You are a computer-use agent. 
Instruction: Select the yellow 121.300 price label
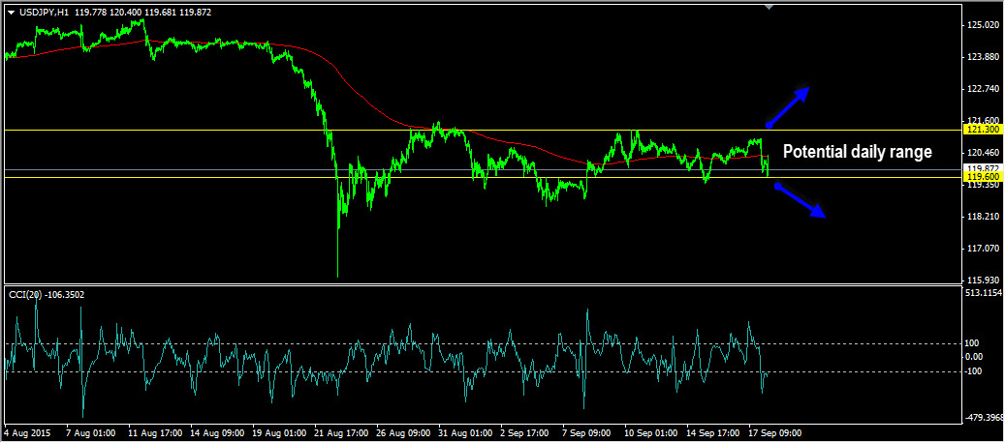[x=984, y=130]
